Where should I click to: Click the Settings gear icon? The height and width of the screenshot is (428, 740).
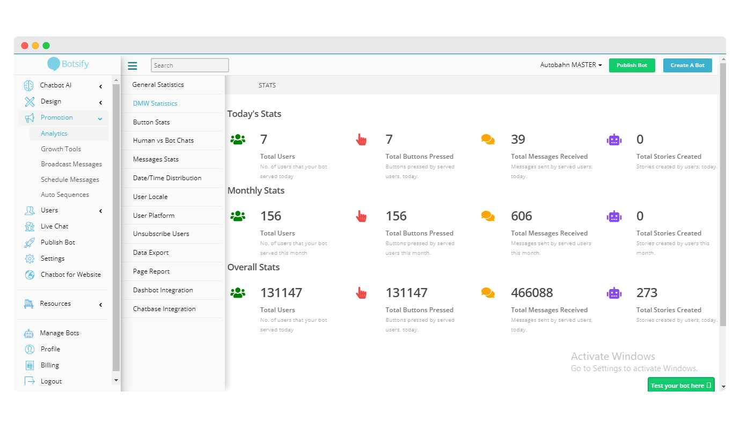click(29, 259)
